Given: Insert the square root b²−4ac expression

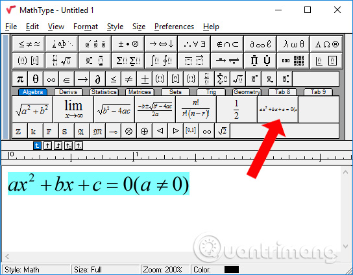Looking at the screenshot, I should (114, 110).
